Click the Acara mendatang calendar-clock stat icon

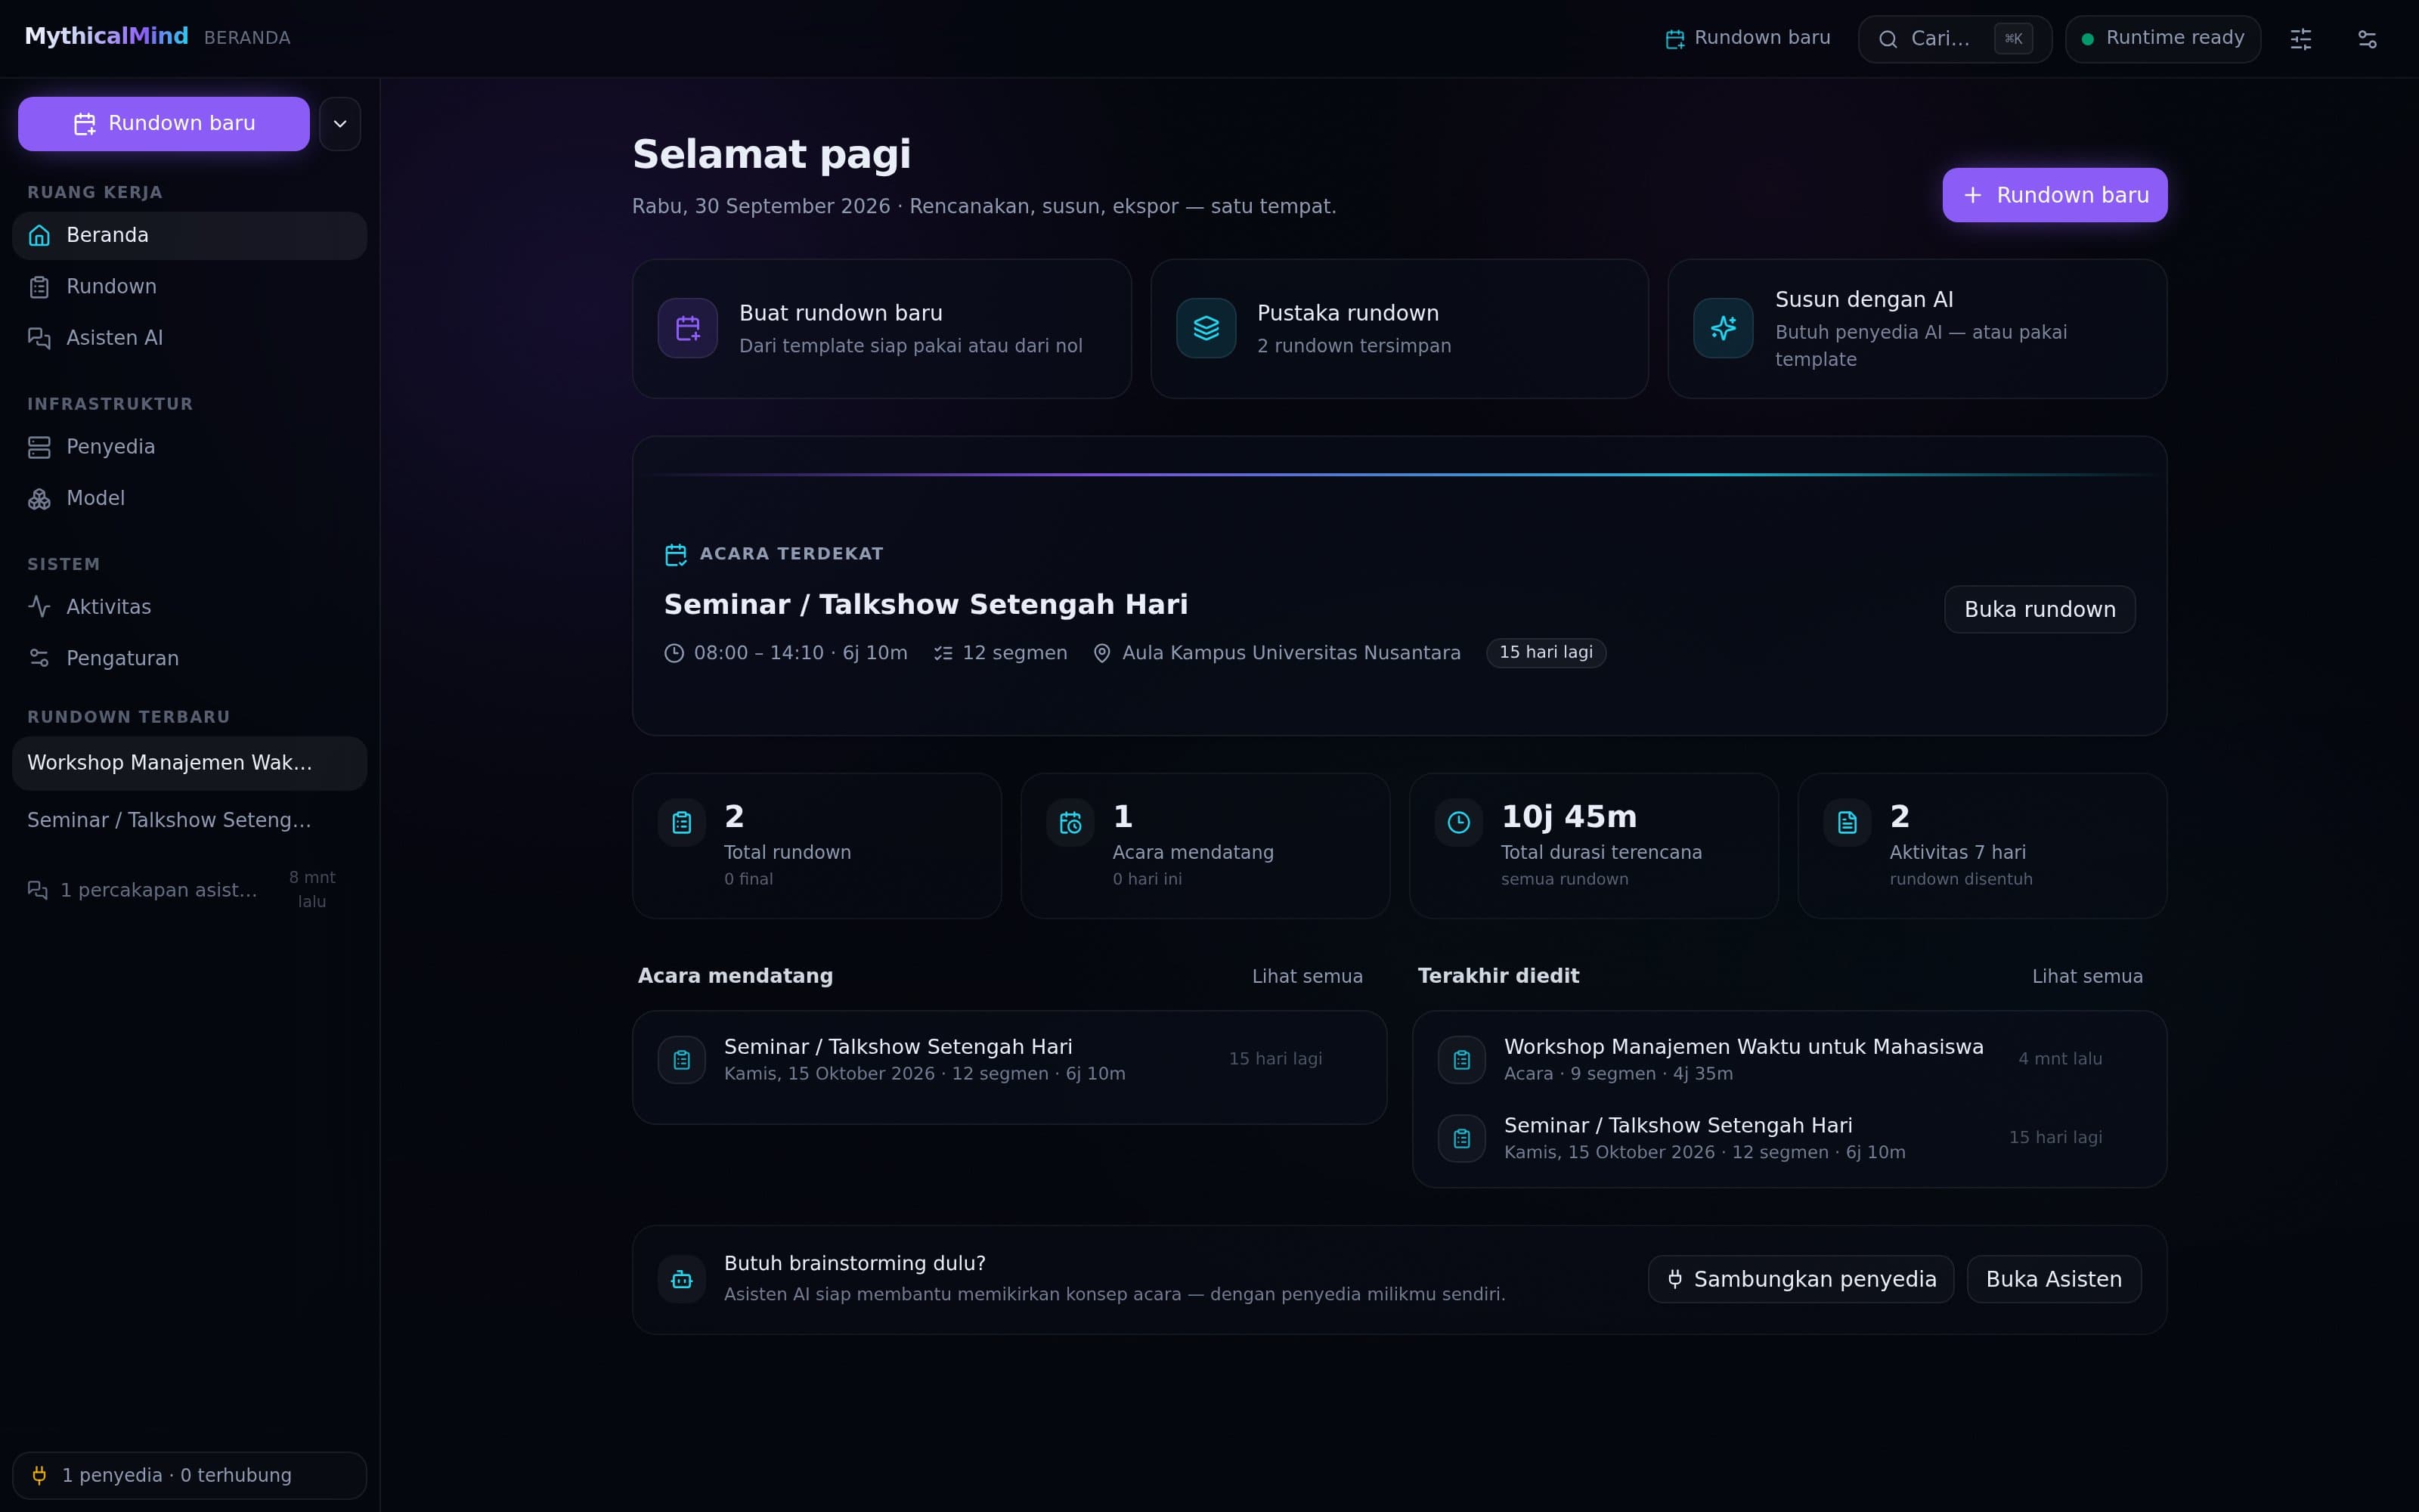pos(1070,822)
